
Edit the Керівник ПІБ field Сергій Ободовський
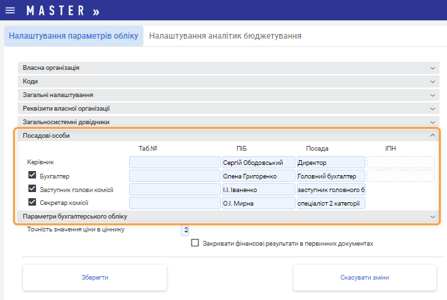click(x=258, y=163)
